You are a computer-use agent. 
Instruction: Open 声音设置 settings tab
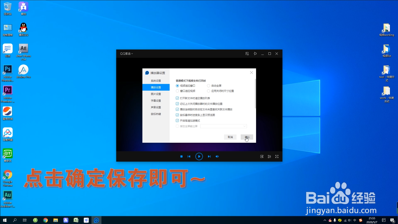tap(156, 107)
